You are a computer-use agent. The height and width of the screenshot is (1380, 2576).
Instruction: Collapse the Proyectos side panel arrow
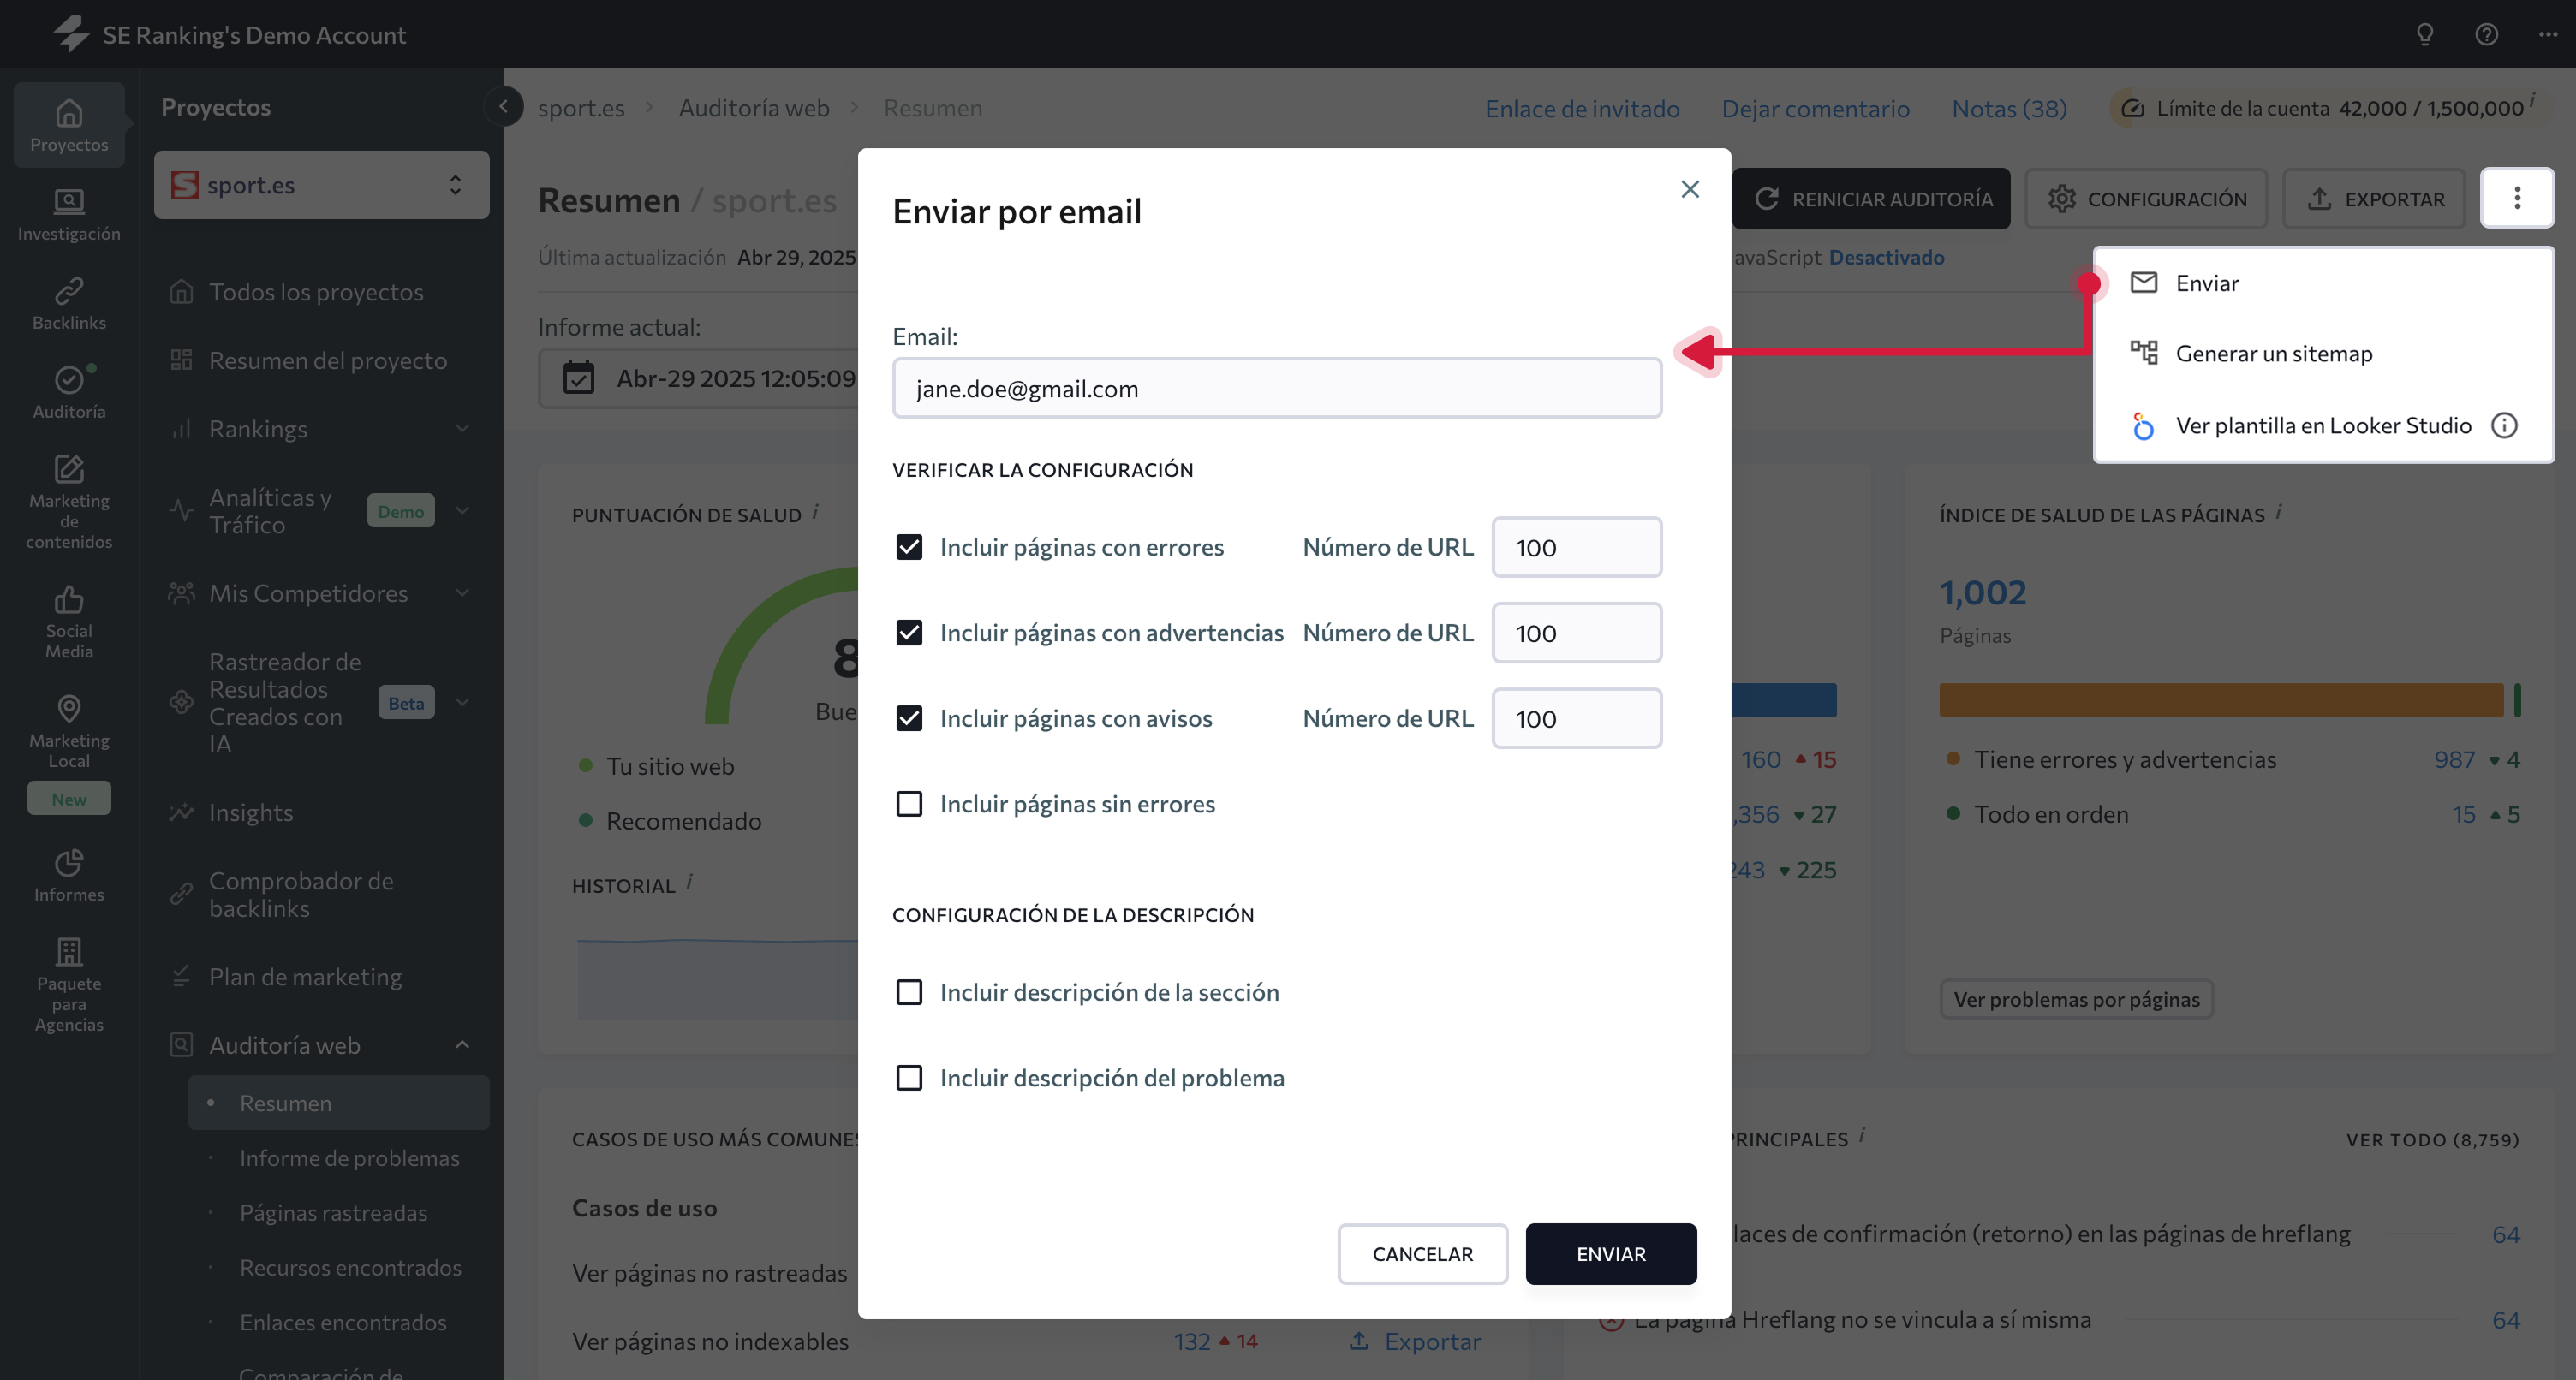[x=504, y=106]
